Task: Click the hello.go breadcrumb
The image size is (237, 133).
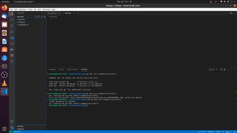Action: click(x=54, y=17)
